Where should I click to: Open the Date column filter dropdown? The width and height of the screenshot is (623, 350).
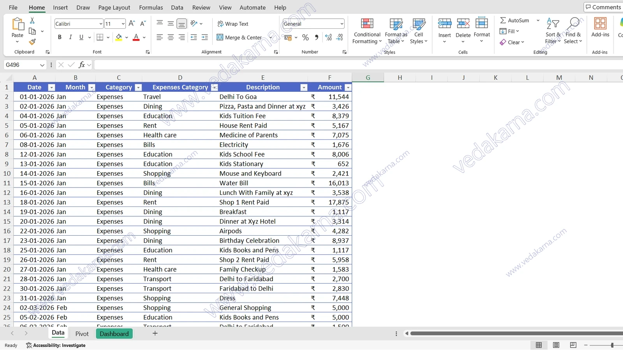(x=51, y=87)
